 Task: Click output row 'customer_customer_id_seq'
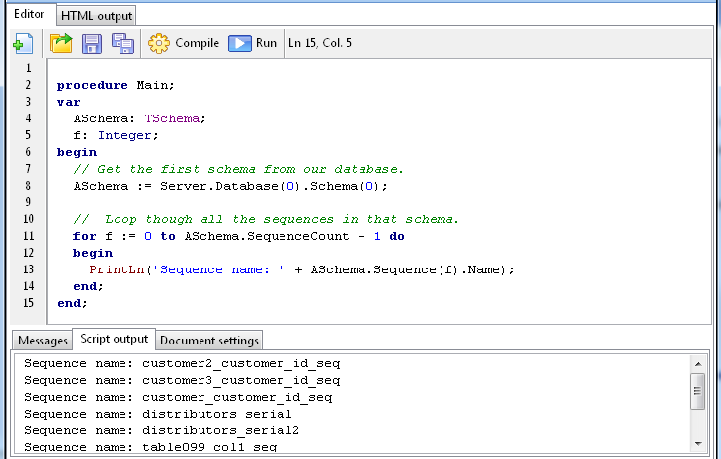coord(178,397)
